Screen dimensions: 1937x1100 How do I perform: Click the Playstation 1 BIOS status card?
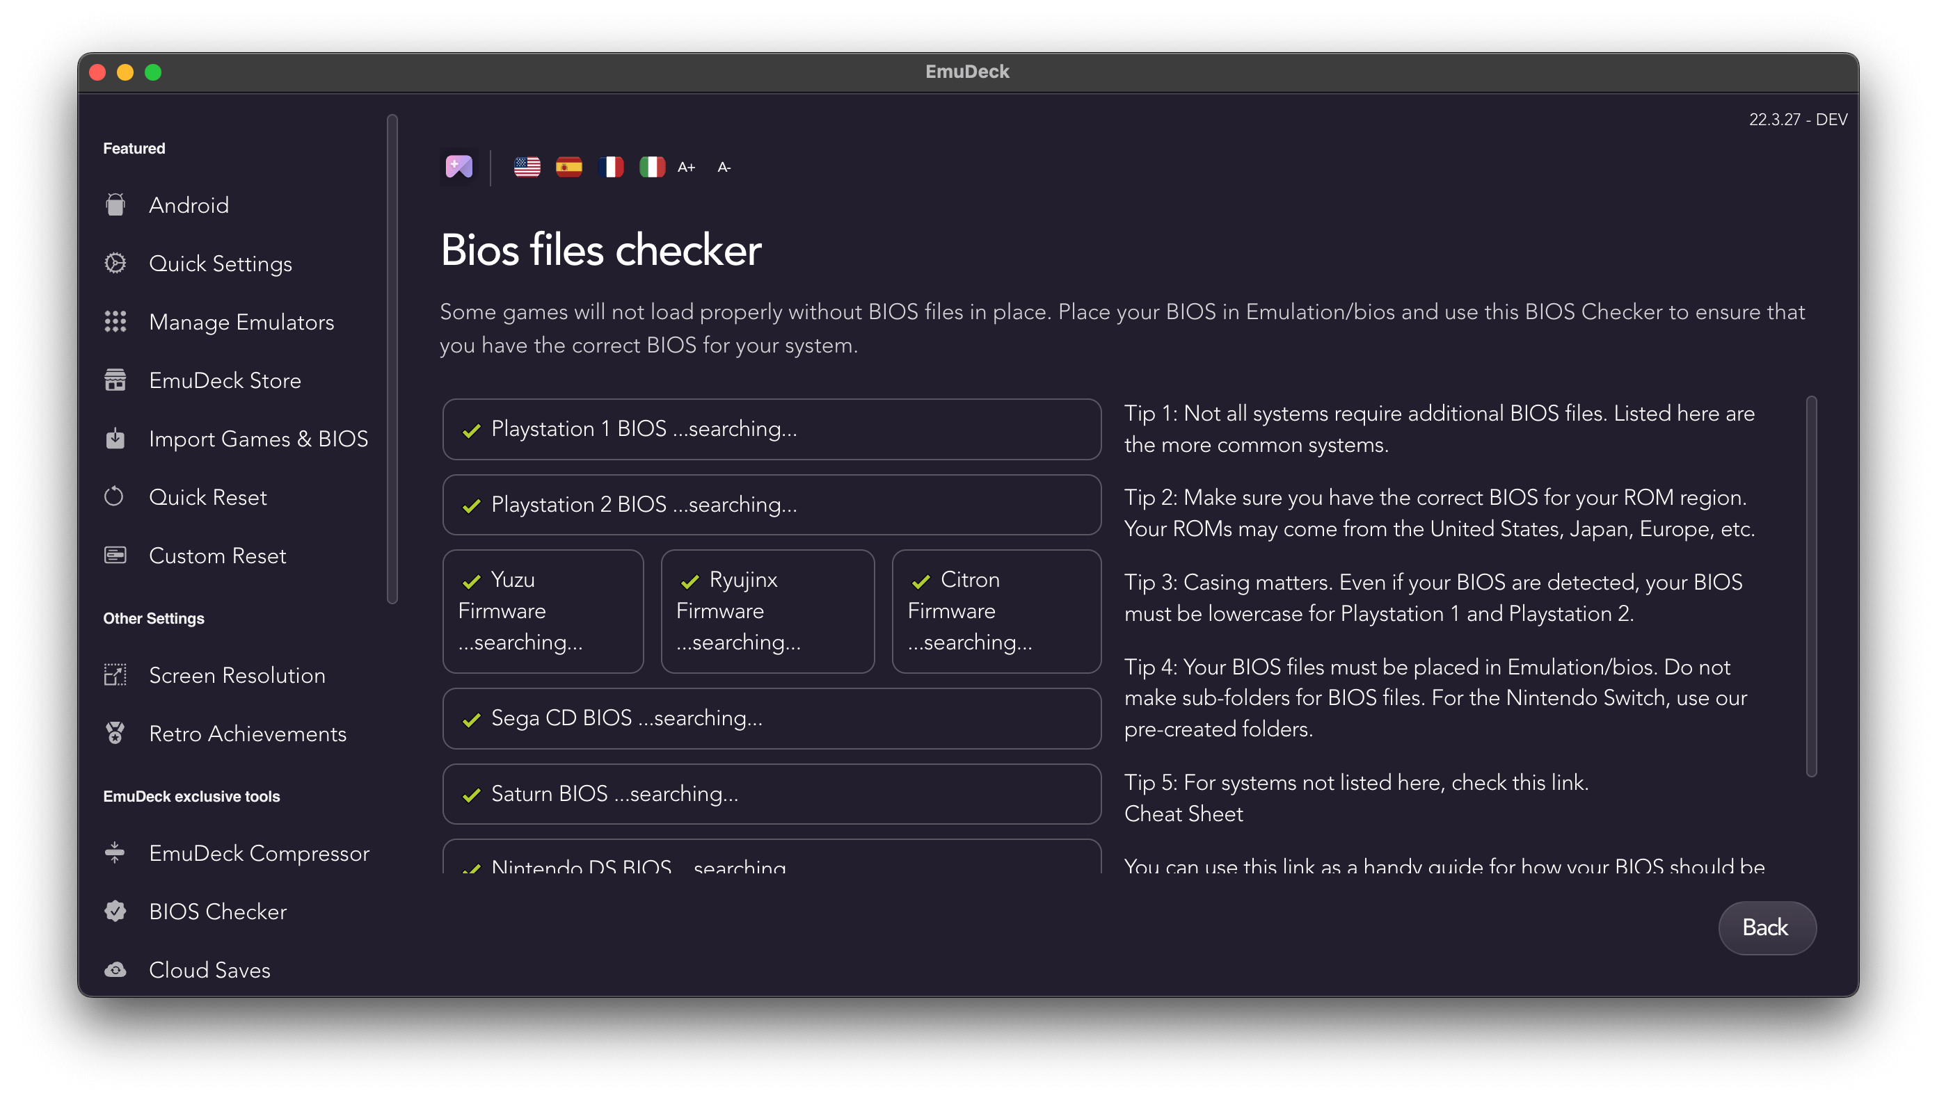point(772,428)
